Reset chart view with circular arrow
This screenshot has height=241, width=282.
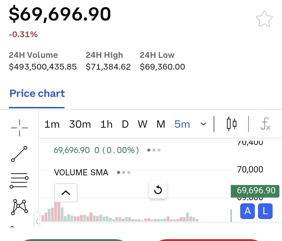pyautogui.click(x=158, y=190)
